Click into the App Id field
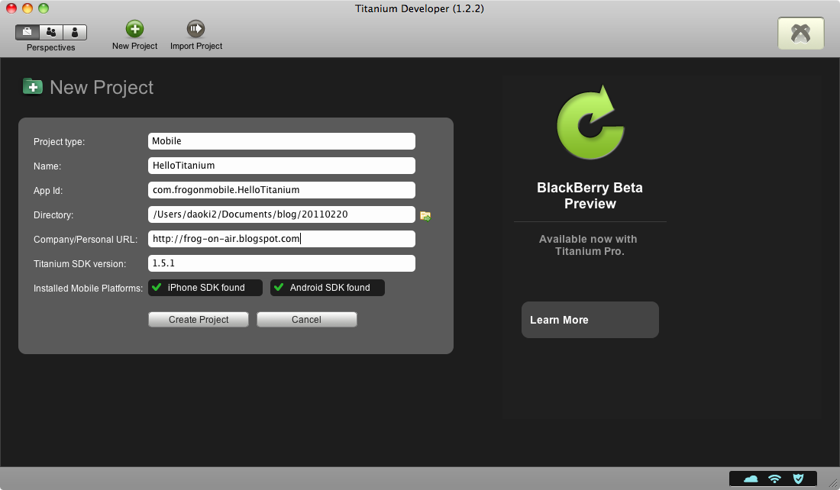840x490 pixels. (x=282, y=190)
